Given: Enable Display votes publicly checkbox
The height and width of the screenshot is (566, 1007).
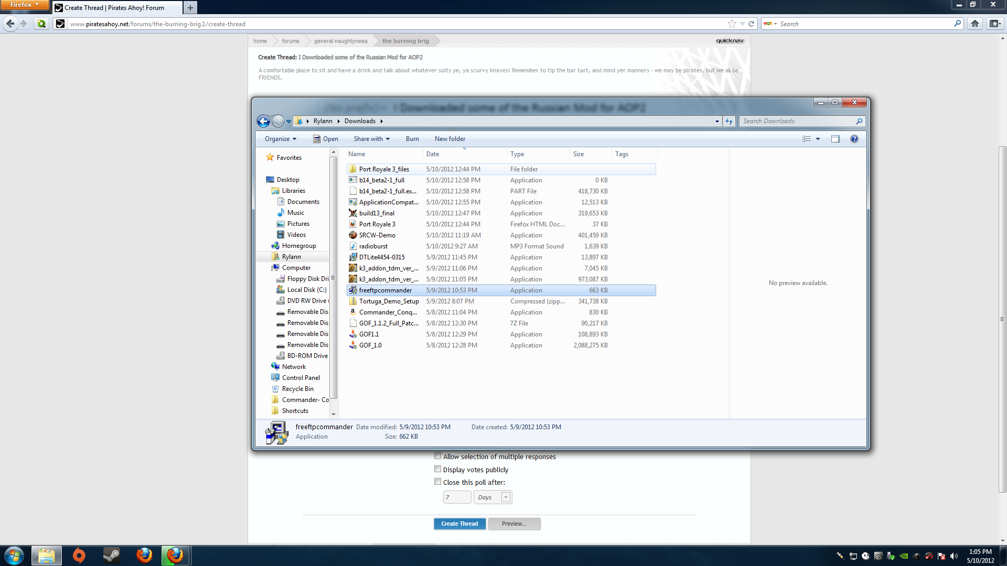Looking at the screenshot, I should [x=437, y=469].
